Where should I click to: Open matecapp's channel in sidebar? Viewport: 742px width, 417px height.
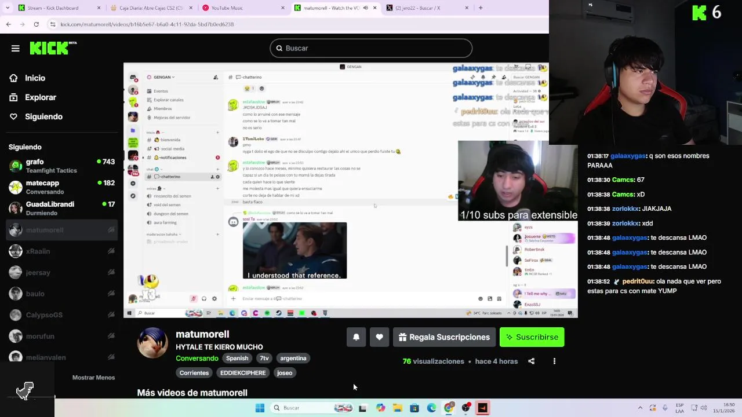point(61,187)
